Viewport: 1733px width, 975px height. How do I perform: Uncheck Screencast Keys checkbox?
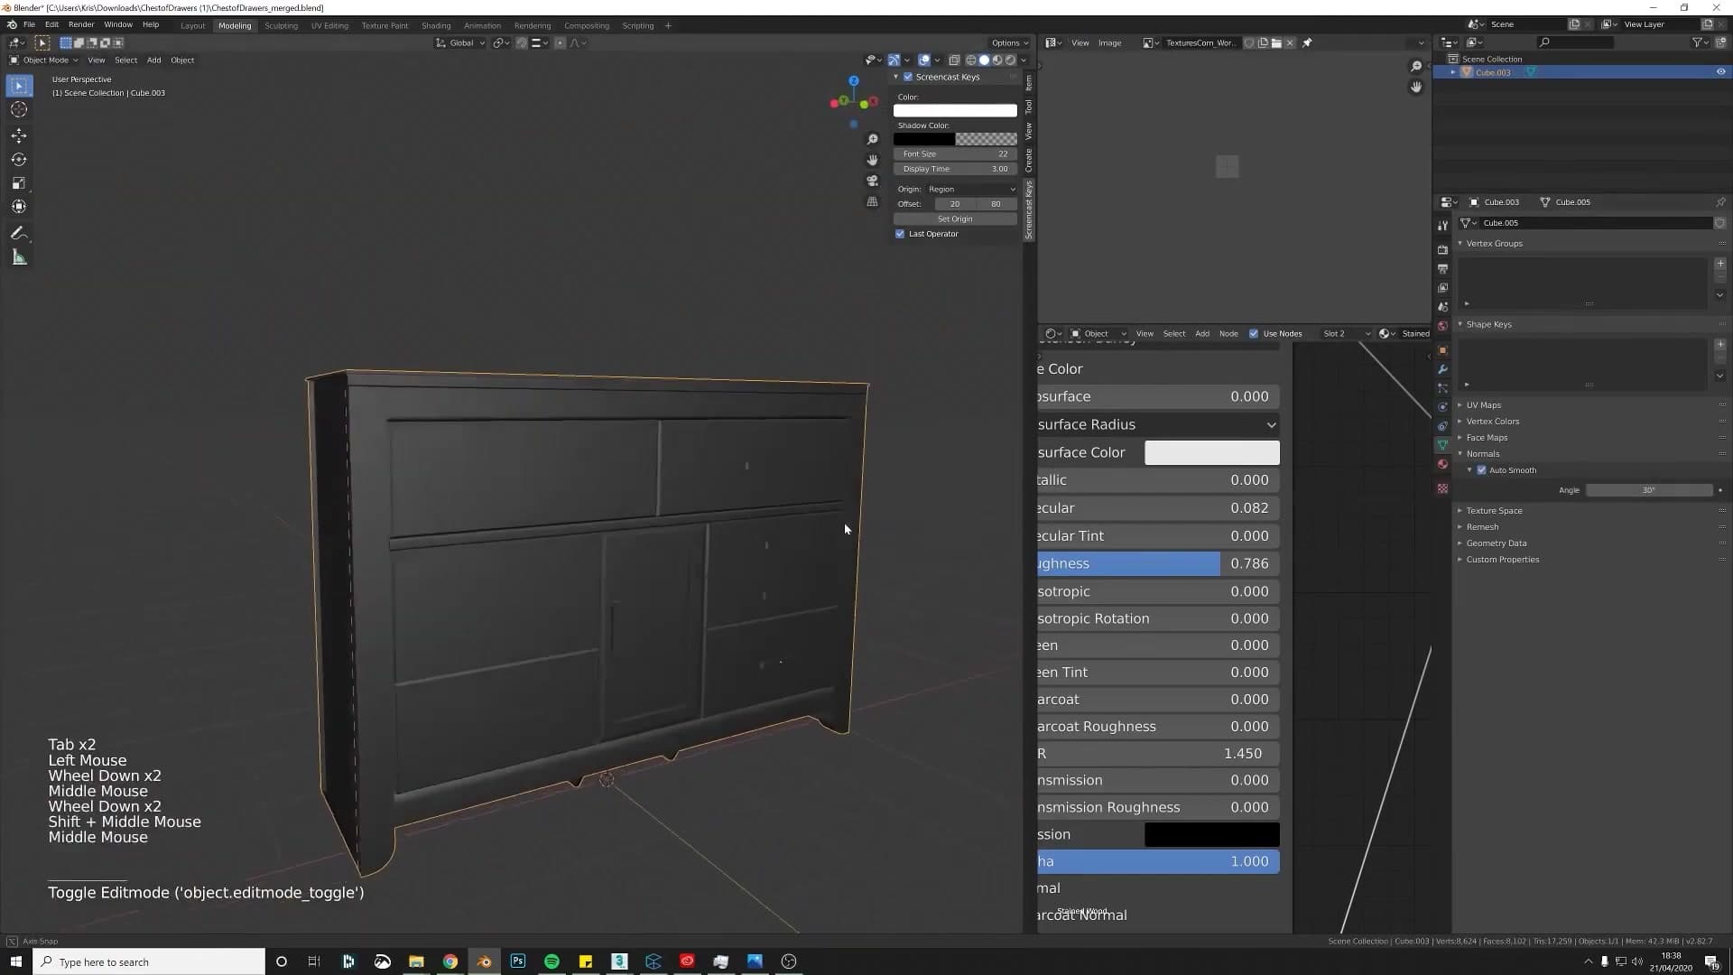point(908,77)
